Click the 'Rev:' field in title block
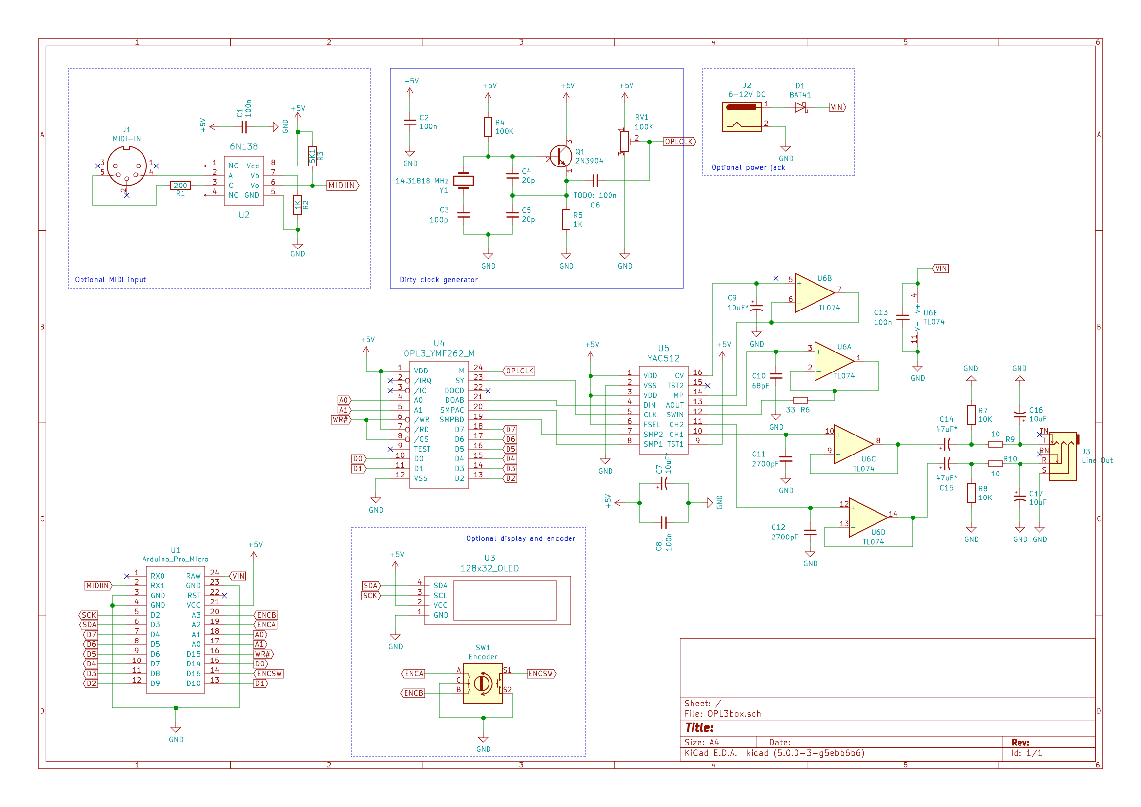This screenshot has height=807, width=1141. point(1020,743)
